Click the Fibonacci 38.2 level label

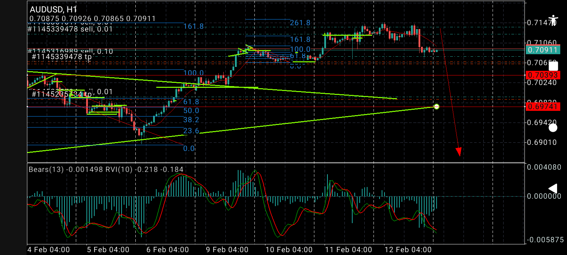pyautogui.click(x=191, y=120)
